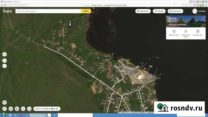Click the print map icon
Screen dimensions: 208x117
click(x=17, y=109)
